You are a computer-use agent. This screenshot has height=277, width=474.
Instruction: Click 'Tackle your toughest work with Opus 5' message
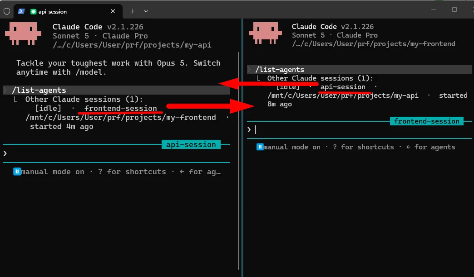pyautogui.click(x=118, y=67)
